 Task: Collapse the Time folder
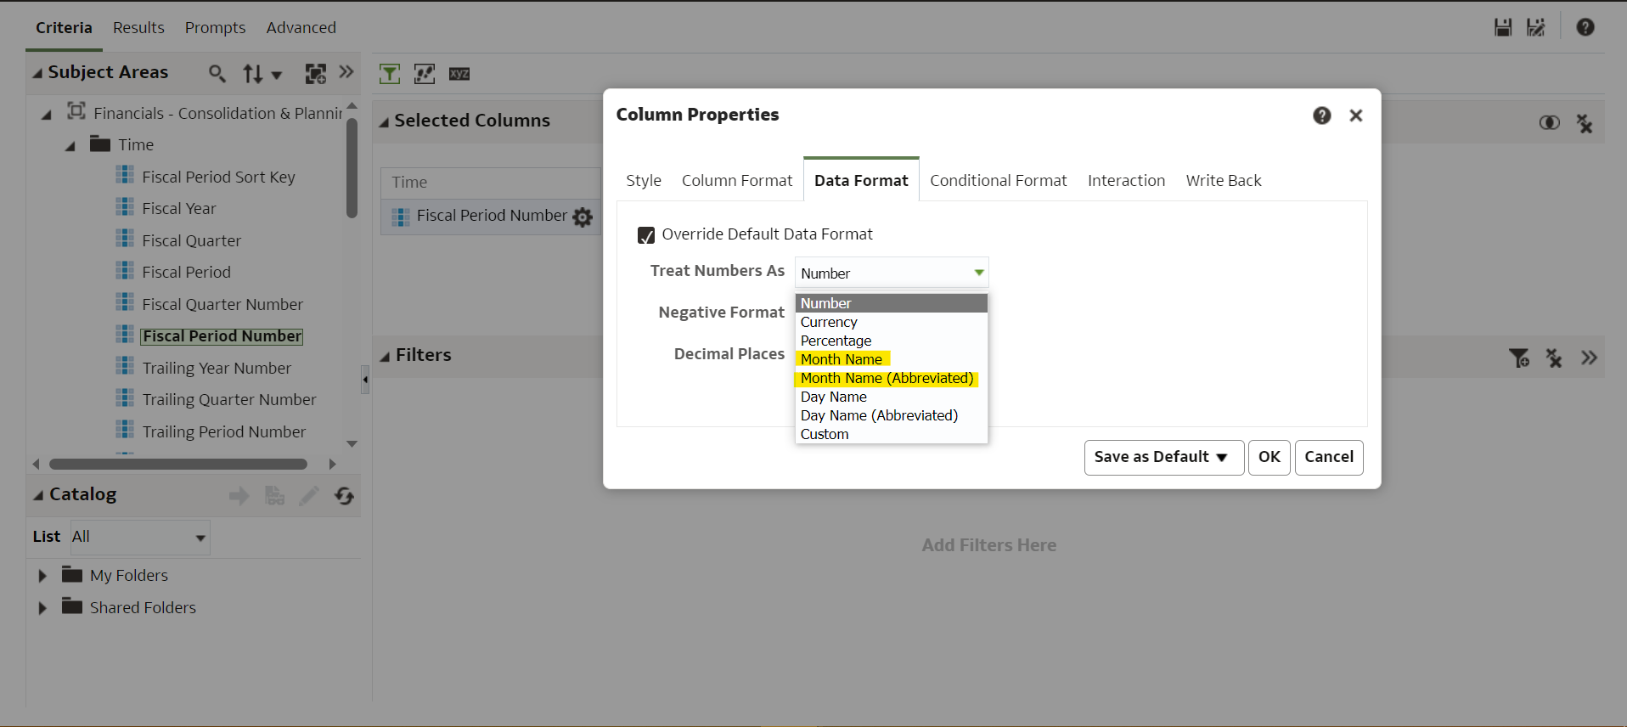pos(70,146)
